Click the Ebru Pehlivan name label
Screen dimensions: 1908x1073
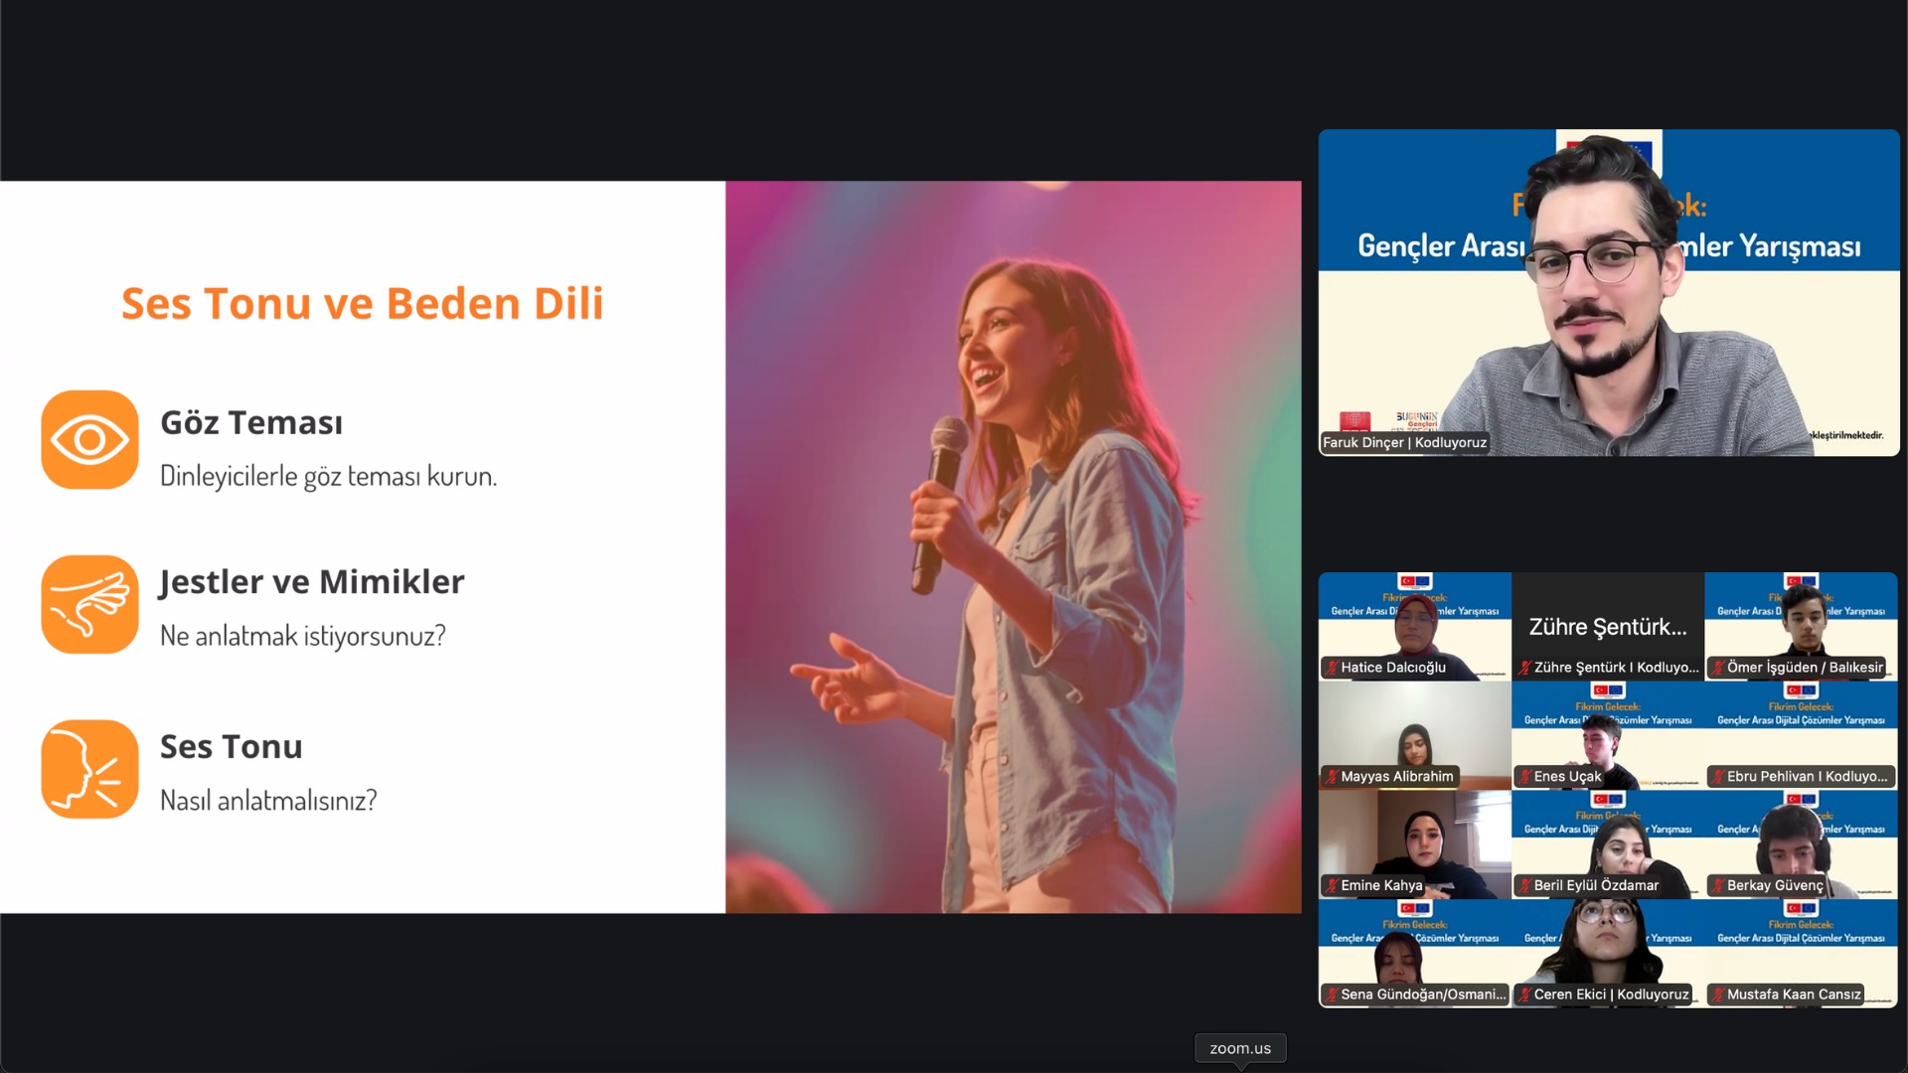pyautogui.click(x=1806, y=777)
